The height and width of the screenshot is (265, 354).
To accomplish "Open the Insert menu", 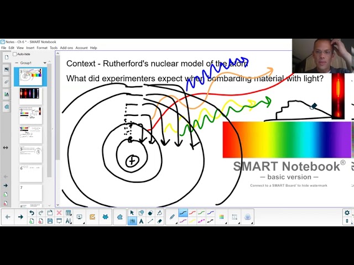I will pyautogui.click(x=30, y=48).
